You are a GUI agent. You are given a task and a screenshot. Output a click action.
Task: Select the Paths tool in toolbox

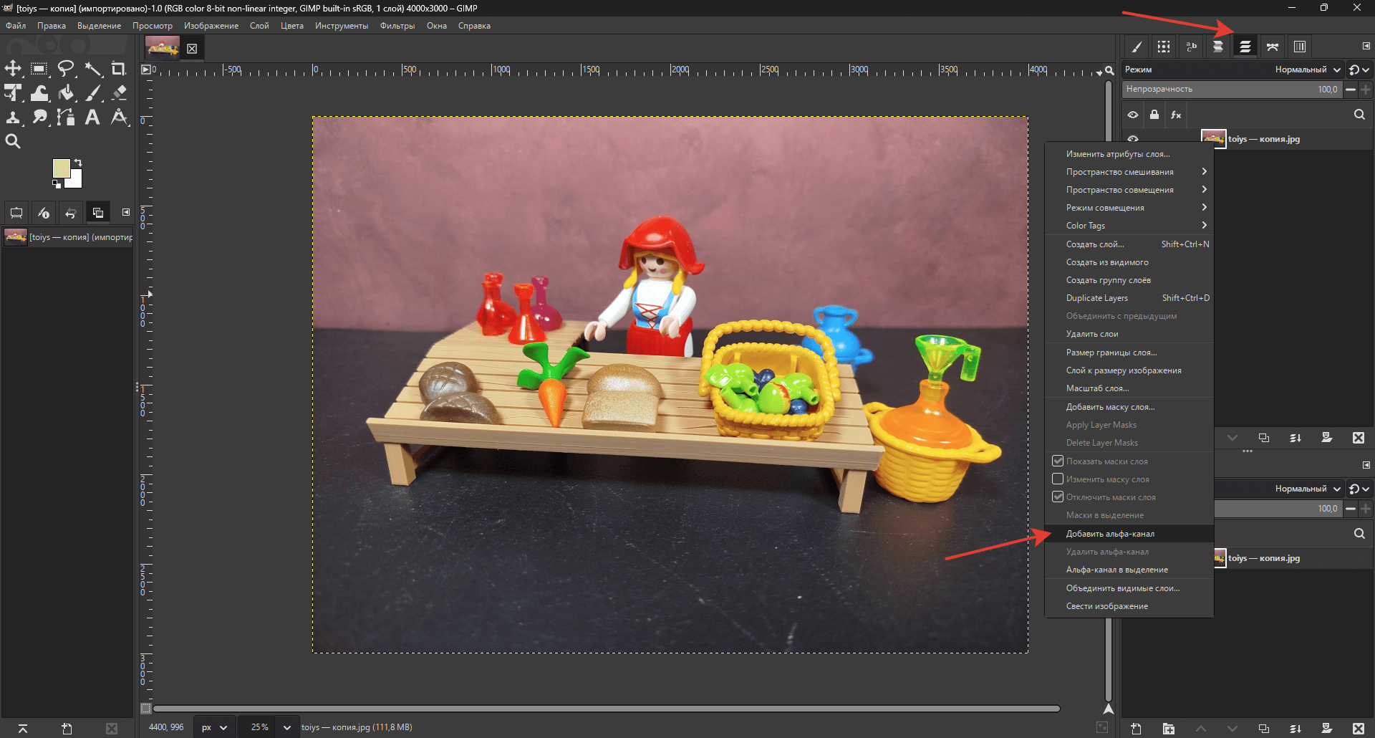coord(66,118)
